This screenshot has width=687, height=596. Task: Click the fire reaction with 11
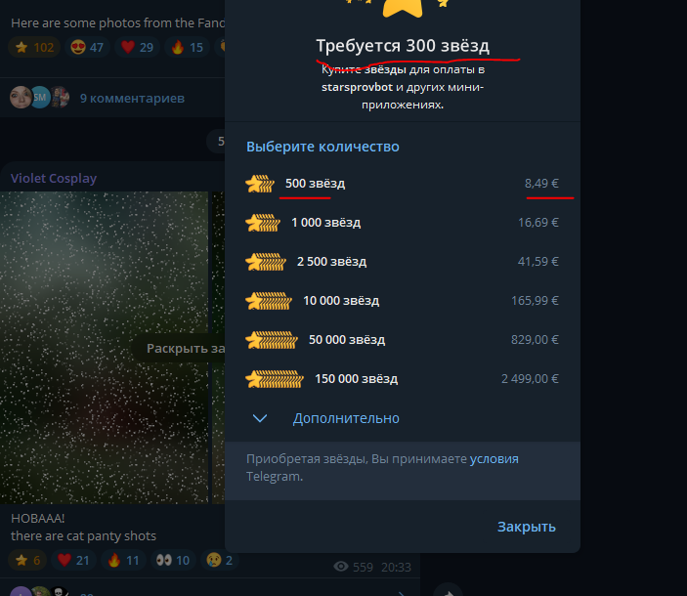(123, 560)
